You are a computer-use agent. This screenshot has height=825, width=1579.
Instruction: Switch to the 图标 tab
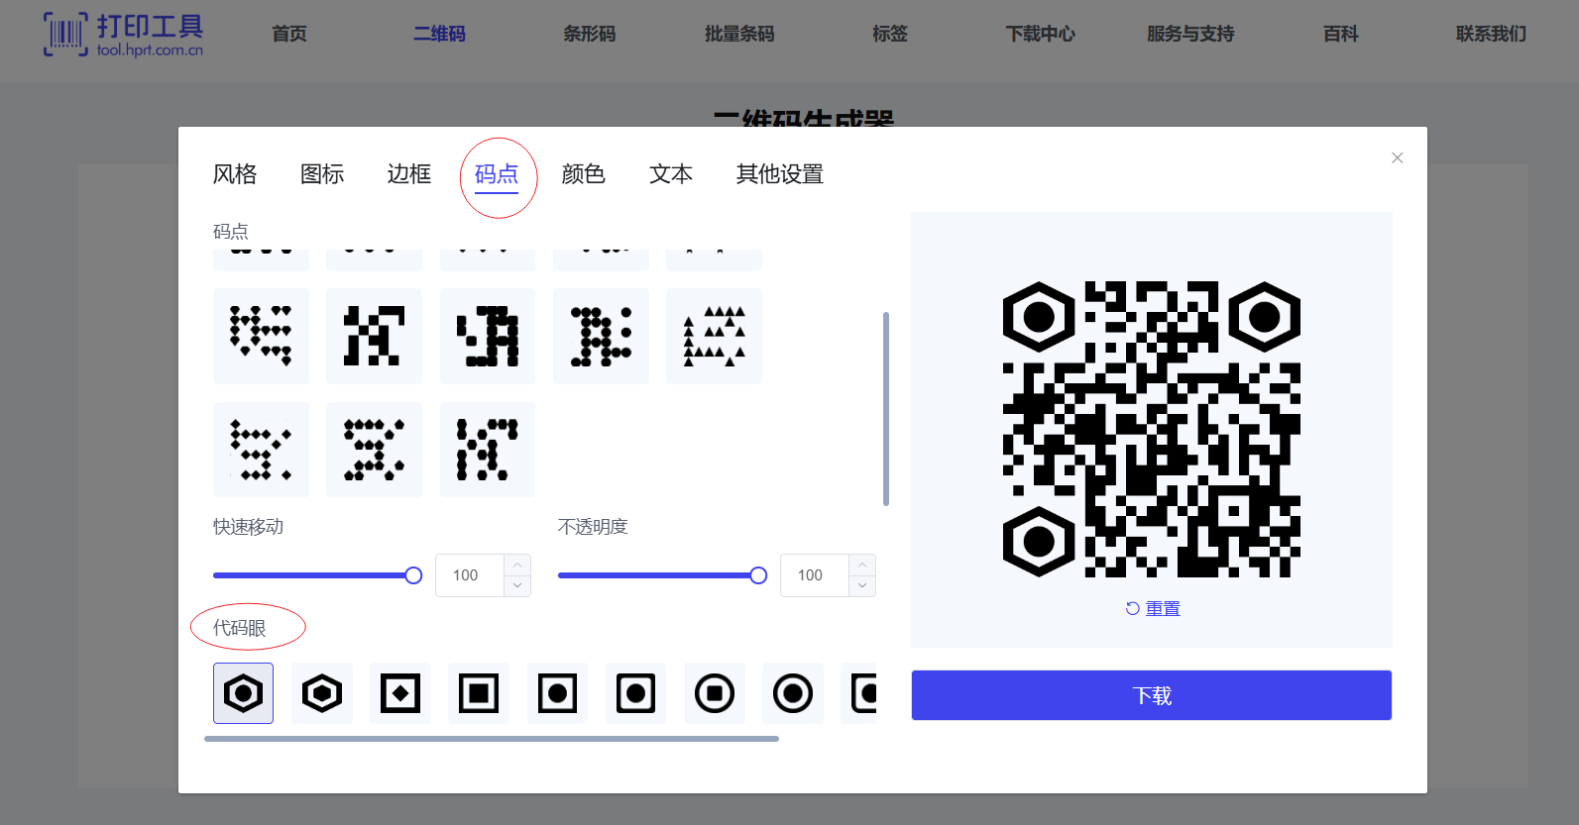click(322, 174)
